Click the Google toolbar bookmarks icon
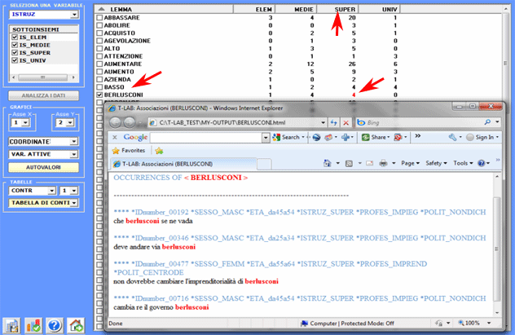The image size is (515, 335). pos(328,137)
